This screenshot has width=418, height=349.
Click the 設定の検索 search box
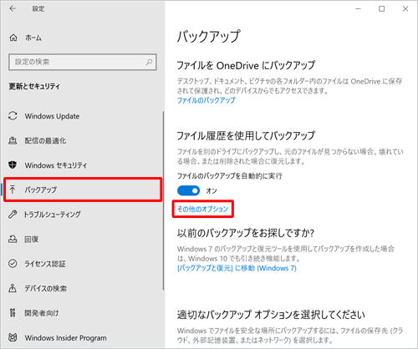(83, 62)
